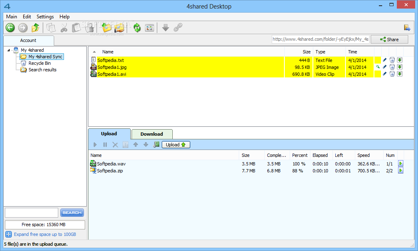Image resolution: width=418 pixels, height=251 pixels.
Task: Click the Delete icon in the toolbar
Action: tap(90, 28)
